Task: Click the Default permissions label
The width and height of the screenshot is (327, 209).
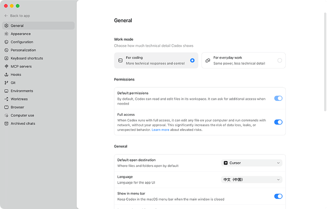Action: [x=133, y=93]
